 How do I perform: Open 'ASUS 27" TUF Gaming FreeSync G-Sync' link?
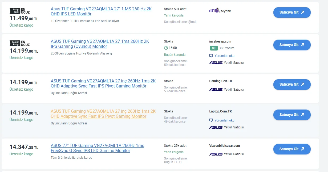pos(97,148)
